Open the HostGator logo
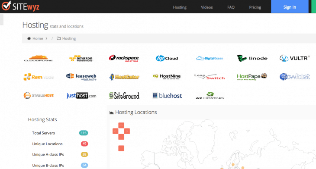The height and width of the screenshot is (169, 316). pyautogui.click(x=124, y=77)
